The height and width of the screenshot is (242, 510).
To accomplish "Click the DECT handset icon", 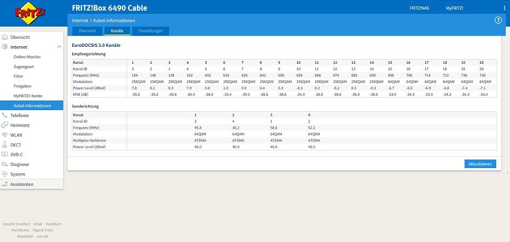I will (x=5, y=145).
